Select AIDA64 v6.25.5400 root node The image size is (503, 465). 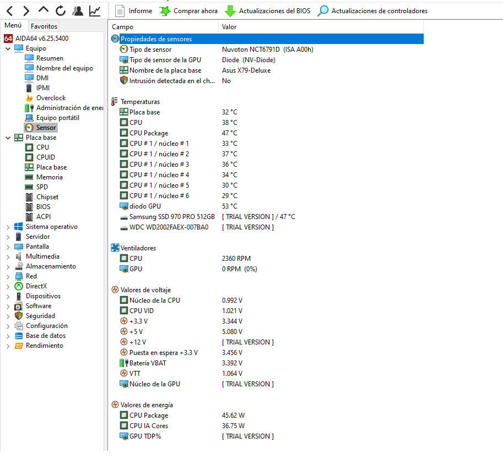point(36,39)
